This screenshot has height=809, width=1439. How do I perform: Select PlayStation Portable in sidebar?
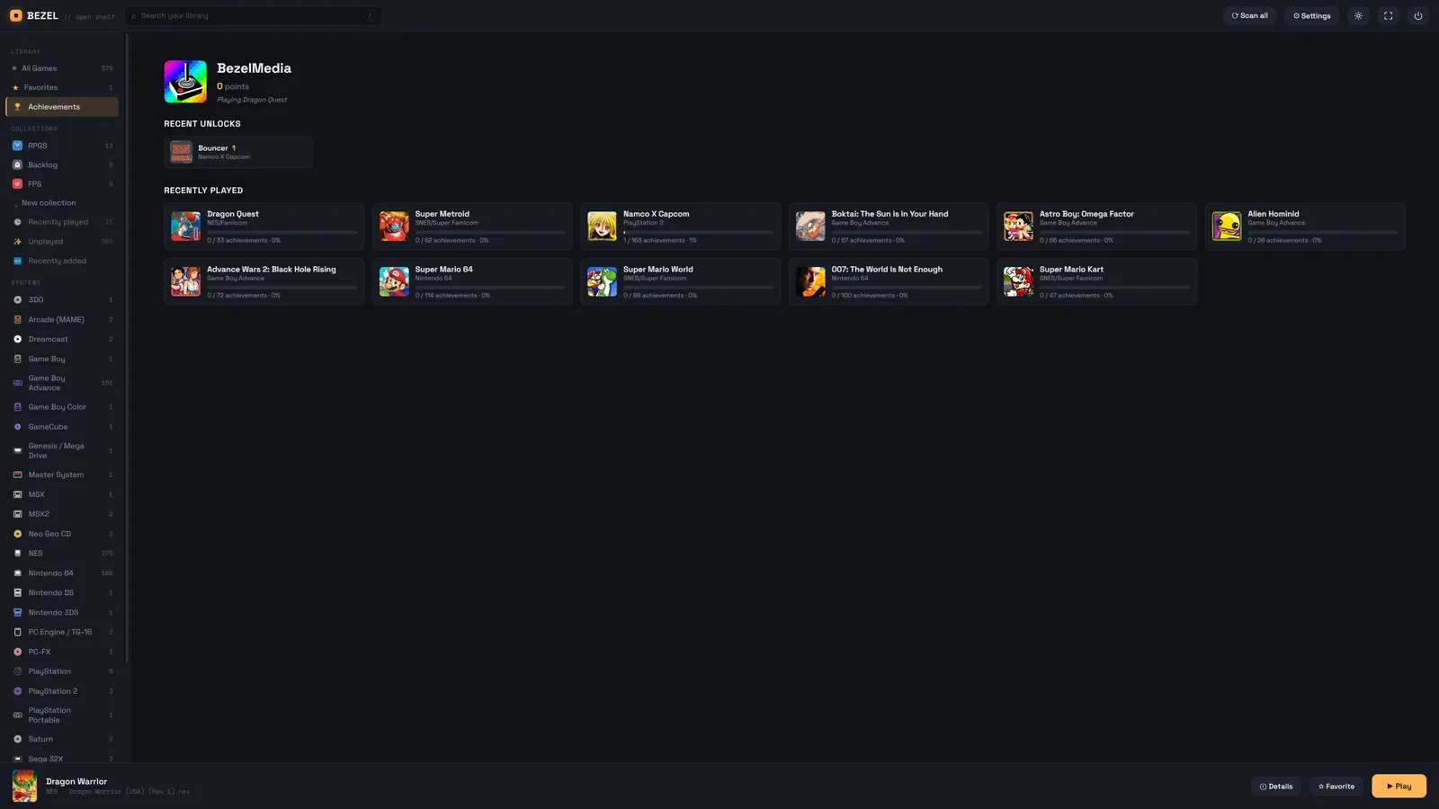(61, 716)
